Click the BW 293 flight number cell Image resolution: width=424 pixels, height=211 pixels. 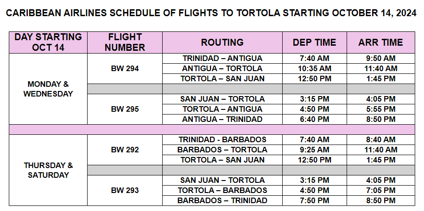pos(125,190)
